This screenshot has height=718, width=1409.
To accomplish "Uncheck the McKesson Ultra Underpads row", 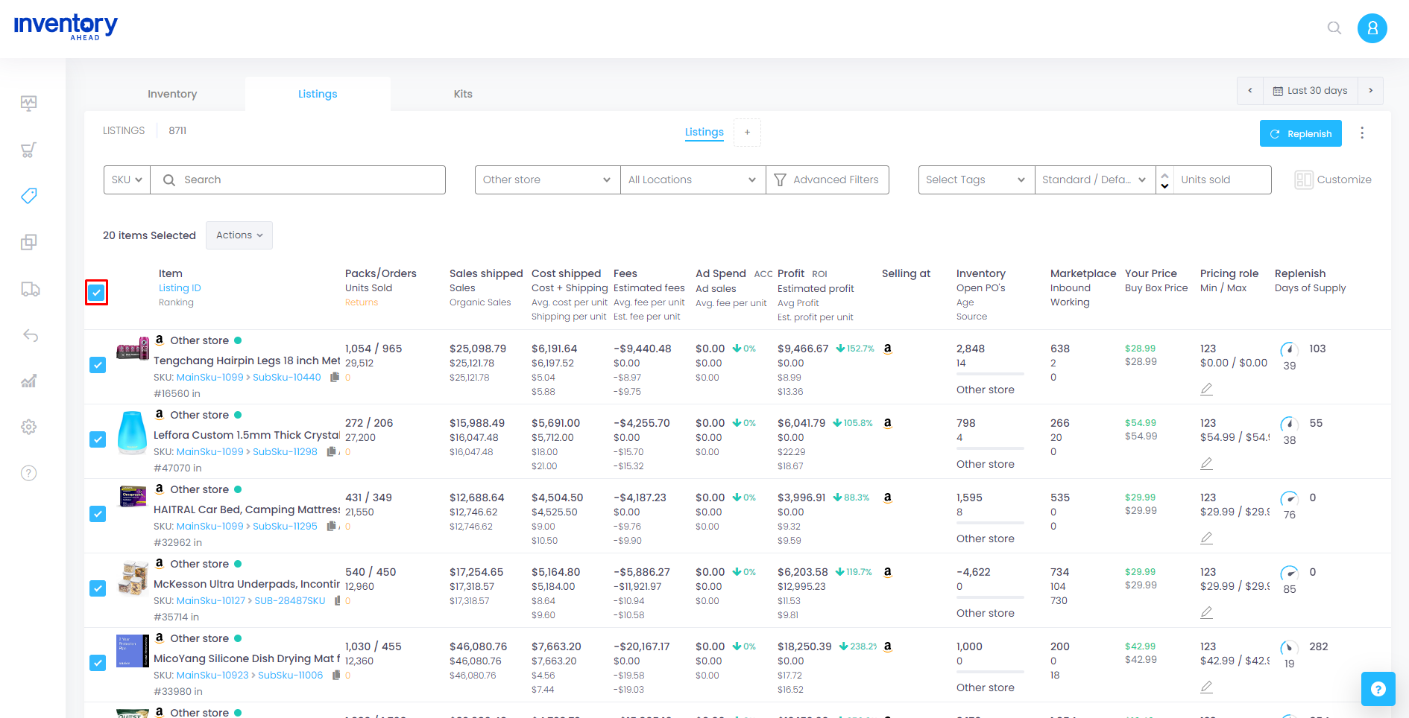I will tap(98, 588).
